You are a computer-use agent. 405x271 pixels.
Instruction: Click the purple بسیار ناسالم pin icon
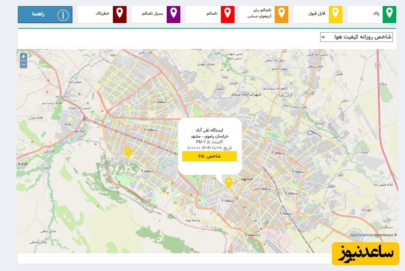(x=174, y=14)
